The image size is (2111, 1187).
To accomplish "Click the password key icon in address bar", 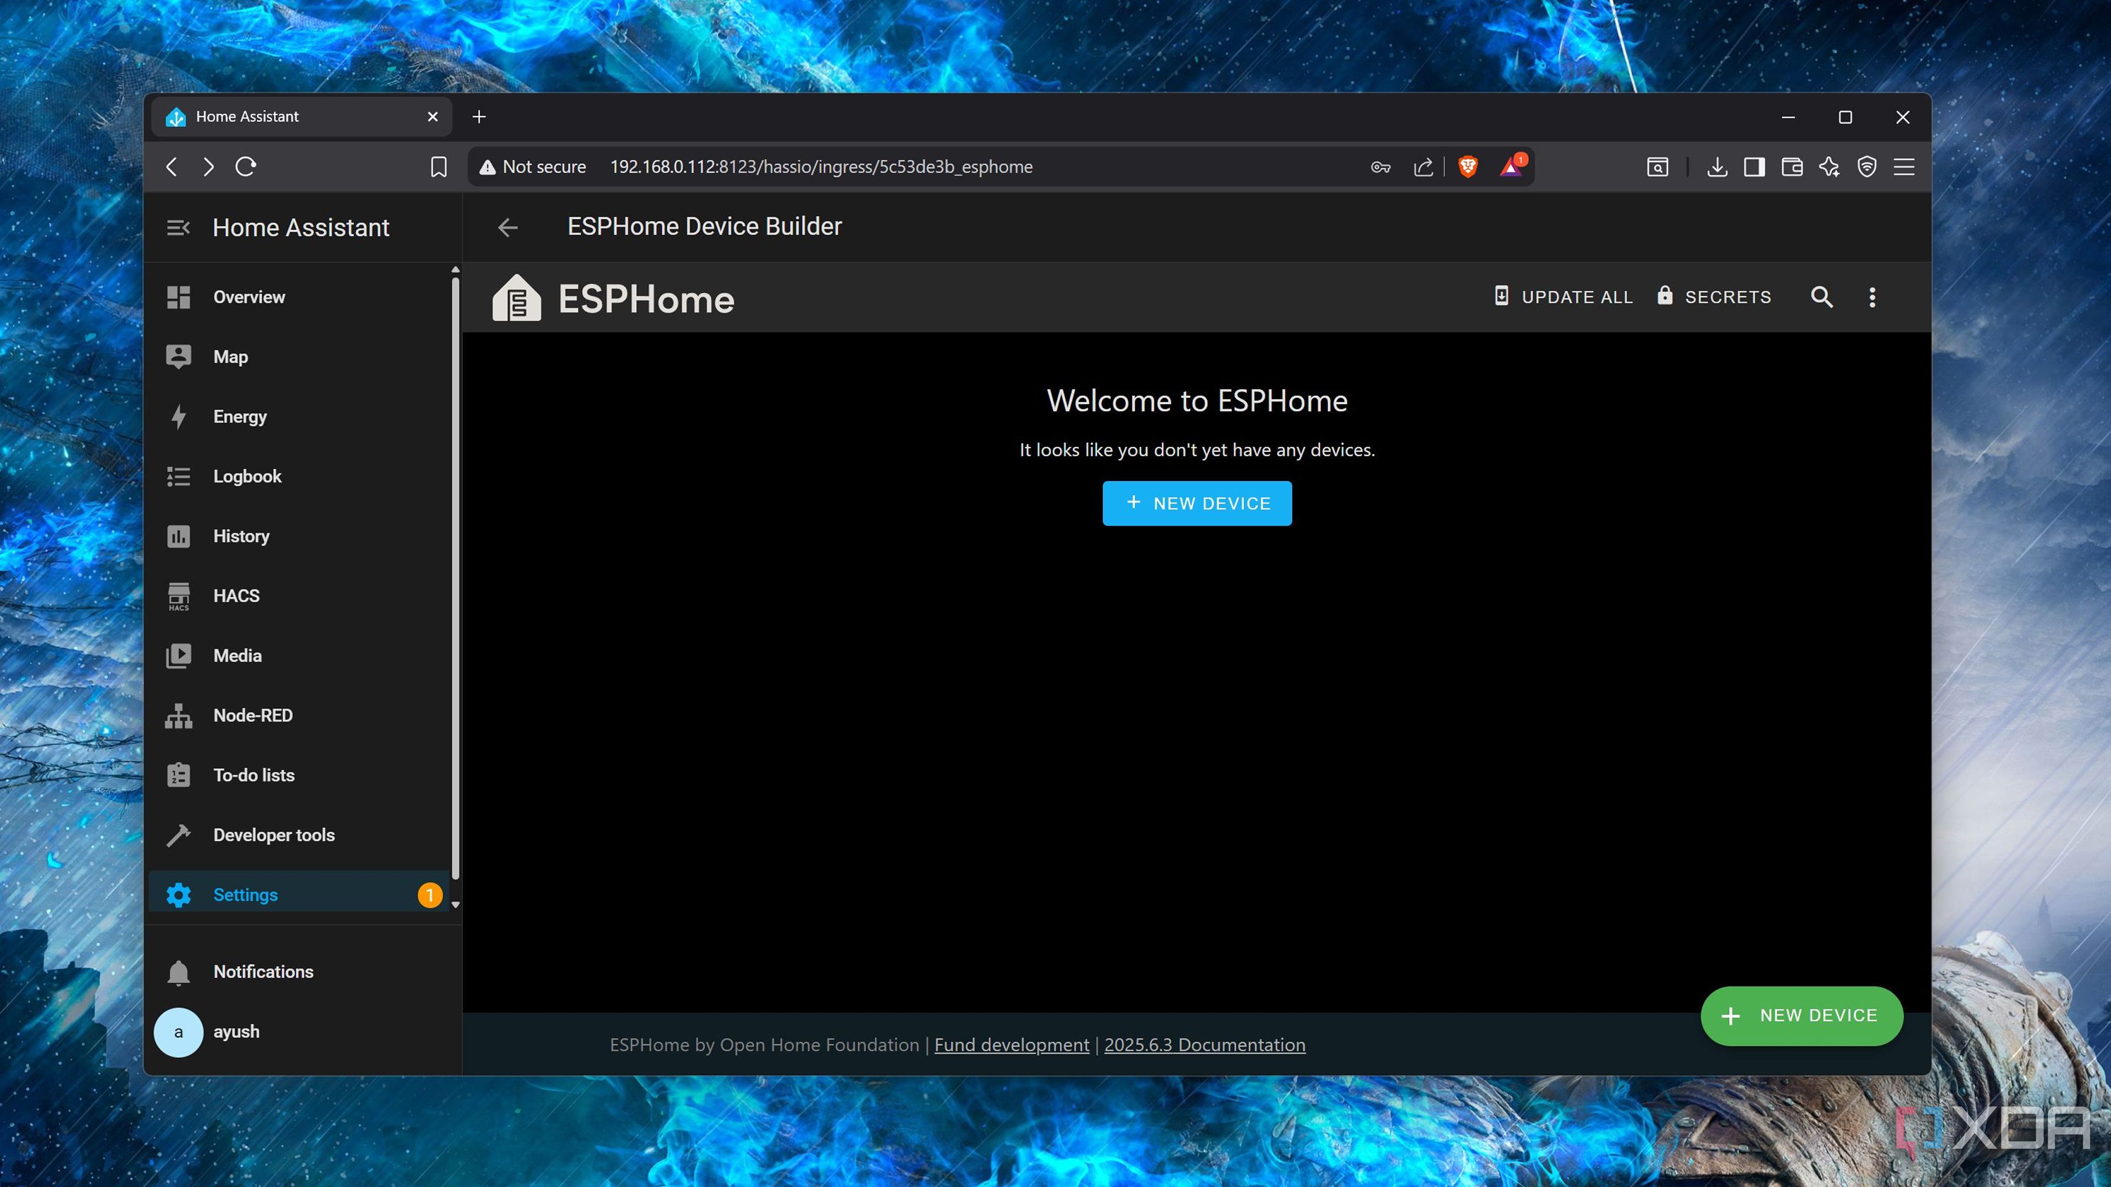I will point(1380,167).
